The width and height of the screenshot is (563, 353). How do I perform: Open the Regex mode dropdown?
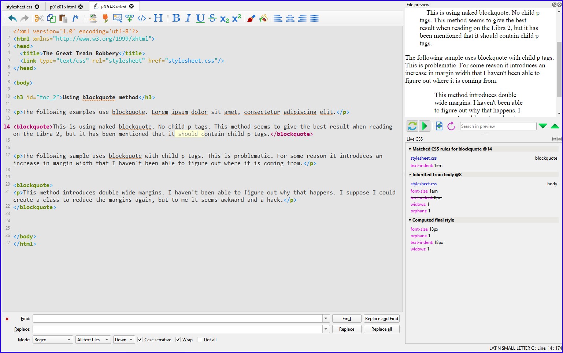[52, 340]
